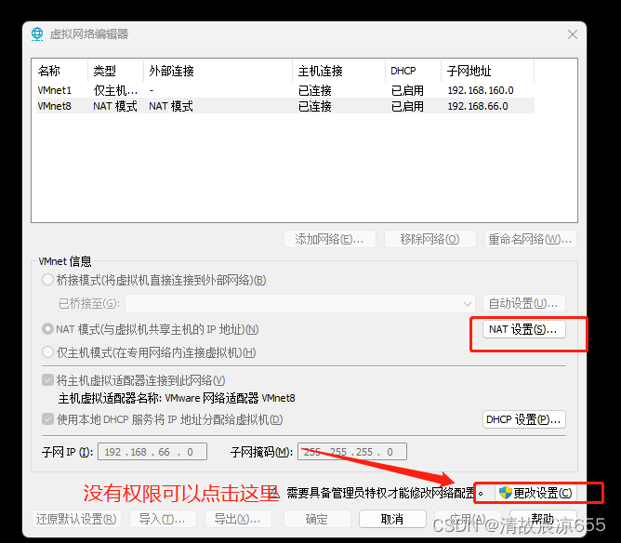Click 更改设置(C) shield button
621x543 pixels.
(x=535, y=493)
